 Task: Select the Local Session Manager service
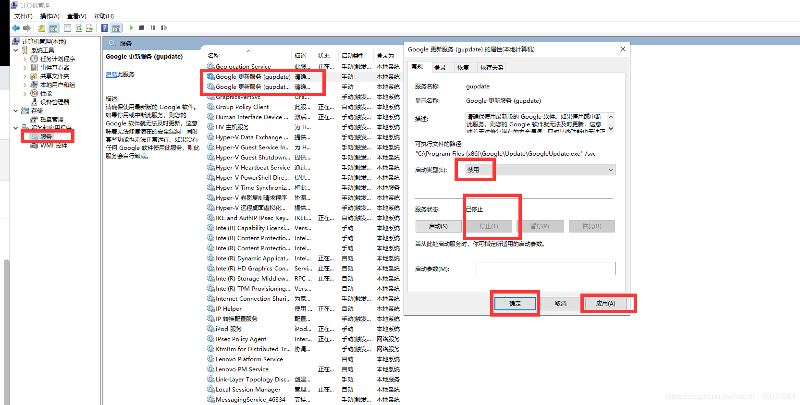[x=304, y=389]
